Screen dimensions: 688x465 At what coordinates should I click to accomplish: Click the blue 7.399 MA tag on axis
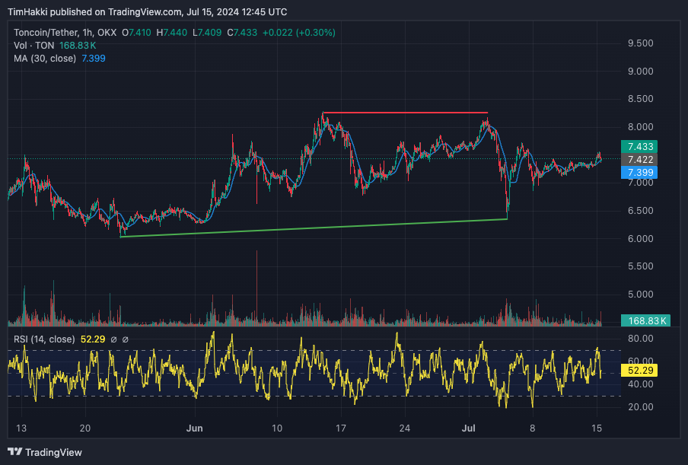click(639, 173)
